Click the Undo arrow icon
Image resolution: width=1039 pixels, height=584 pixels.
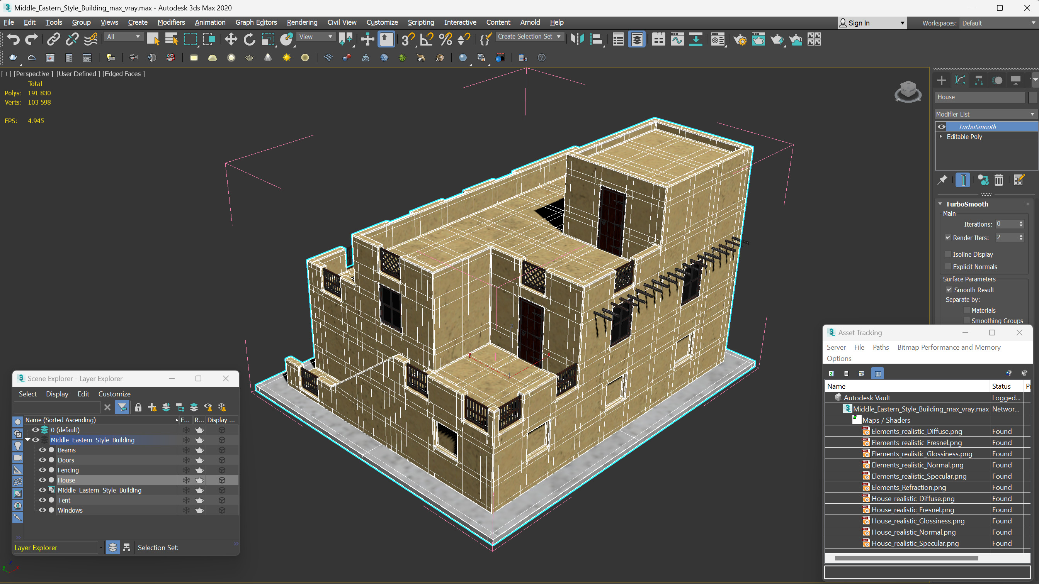[13, 39]
